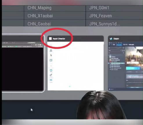Click the Input Director app icon in the switcher
This screenshot has width=143, height=125.
(x=50, y=38)
